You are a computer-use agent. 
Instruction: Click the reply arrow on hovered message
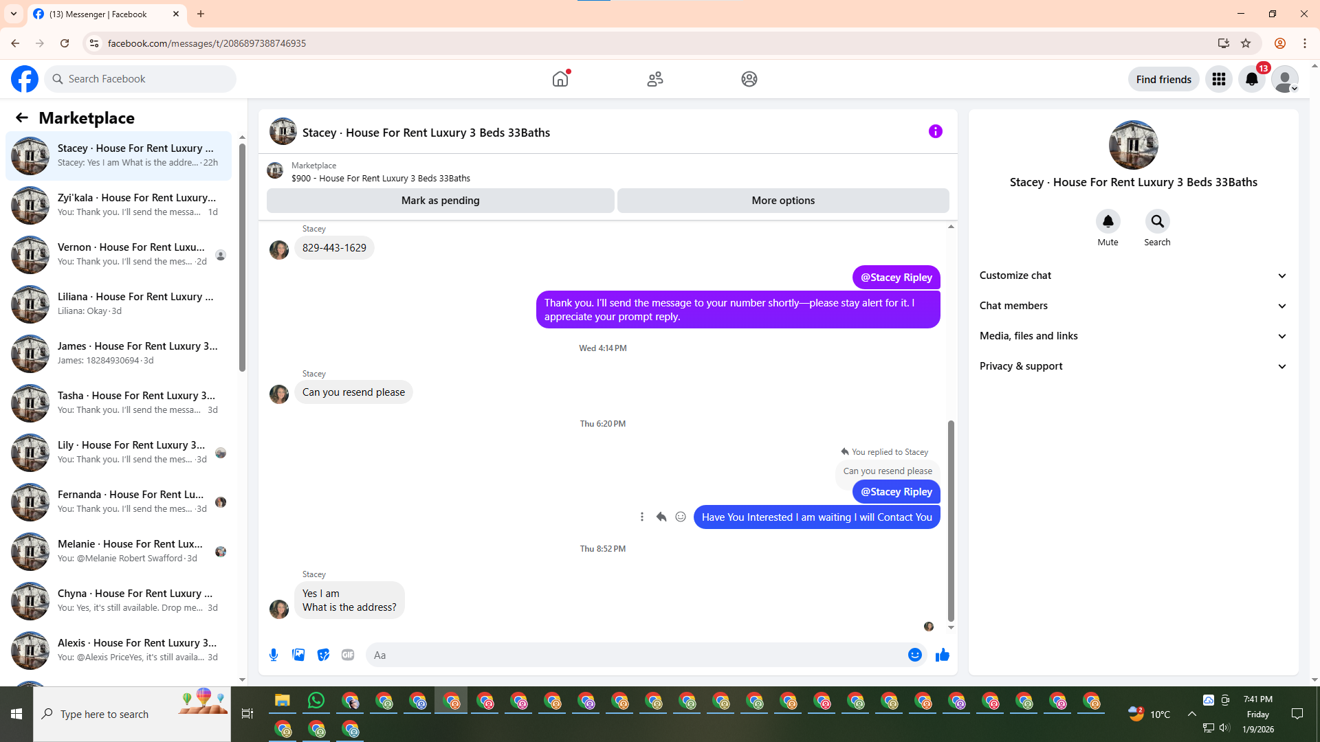tap(661, 517)
